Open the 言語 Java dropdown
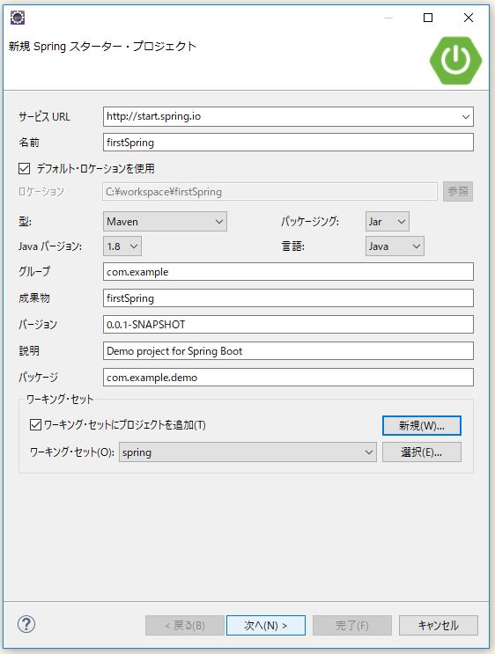The width and height of the screenshot is (495, 654). (x=395, y=246)
